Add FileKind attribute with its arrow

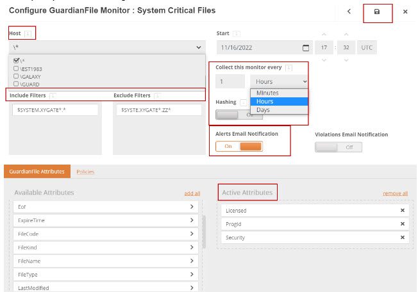coord(192,247)
